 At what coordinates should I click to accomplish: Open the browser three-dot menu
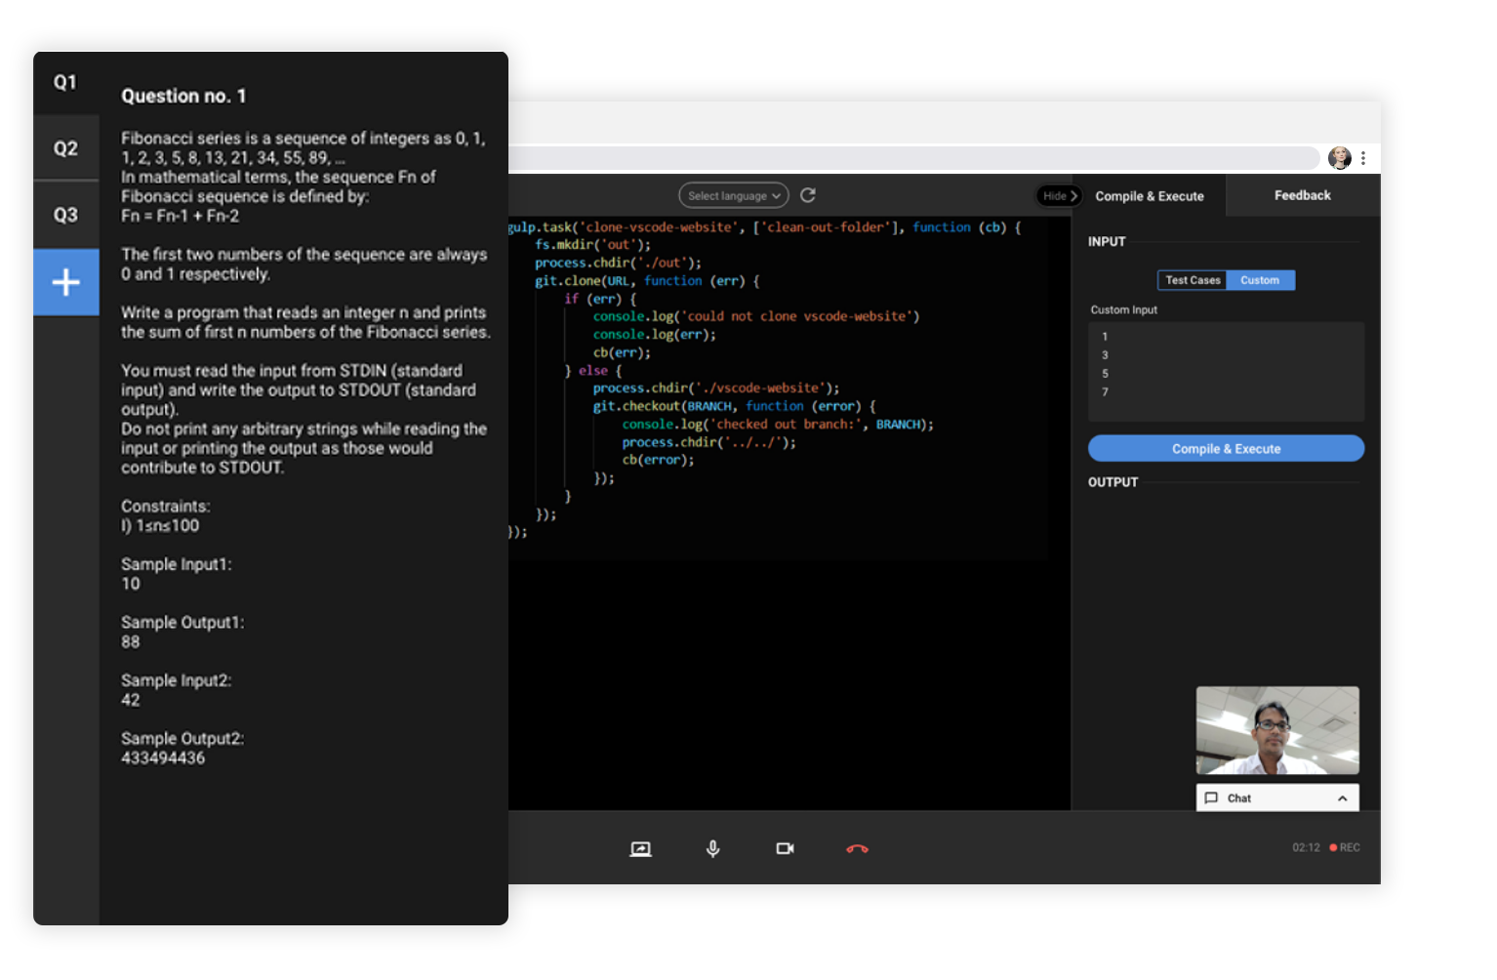1363,158
